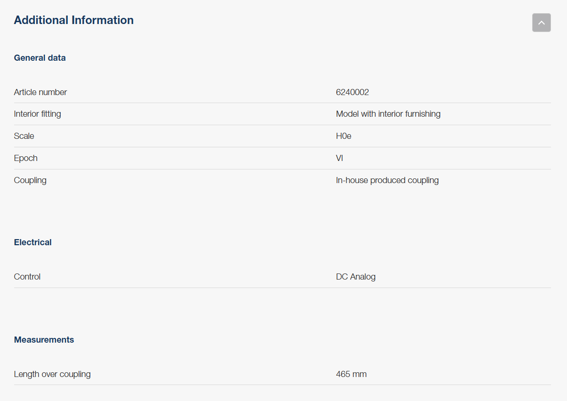Click the Length over coupling label

click(x=52, y=374)
